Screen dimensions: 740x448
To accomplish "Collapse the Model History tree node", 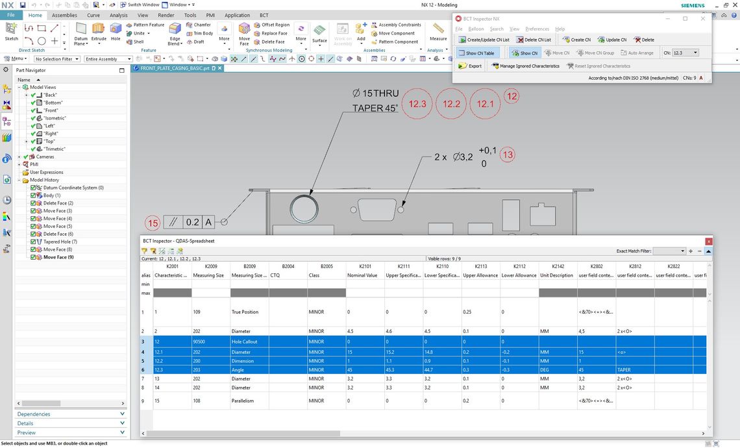I will coord(19,180).
